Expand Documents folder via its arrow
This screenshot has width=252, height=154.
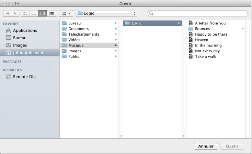click(116, 29)
